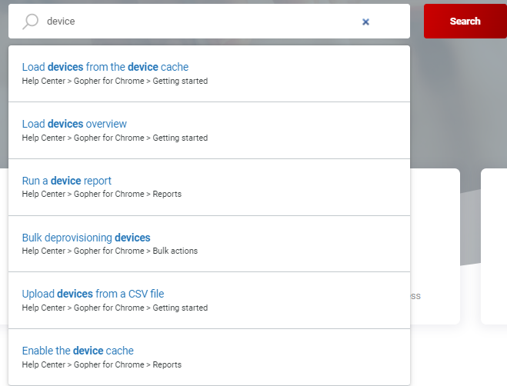Clear the search text with the X icon

[x=365, y=22]
